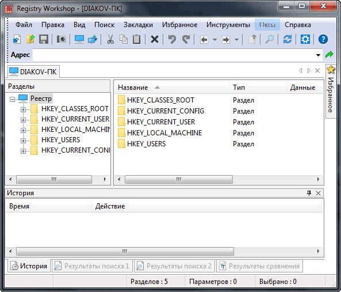This screenshot has height=292, width=341.
Task: Sort by Название column header
Action: pyautogui.click(x=171, y=88)
